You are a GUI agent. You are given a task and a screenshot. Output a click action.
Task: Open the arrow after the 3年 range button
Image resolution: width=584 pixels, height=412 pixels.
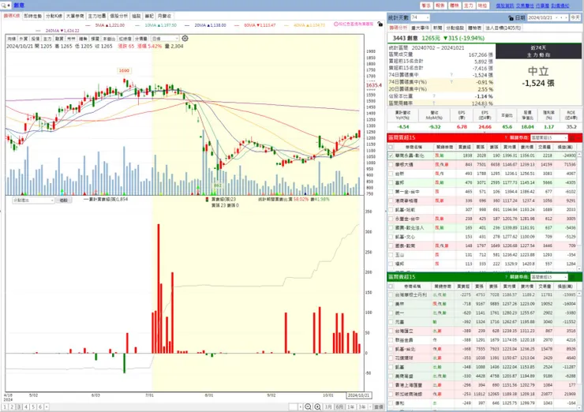(x=371, y=406)
